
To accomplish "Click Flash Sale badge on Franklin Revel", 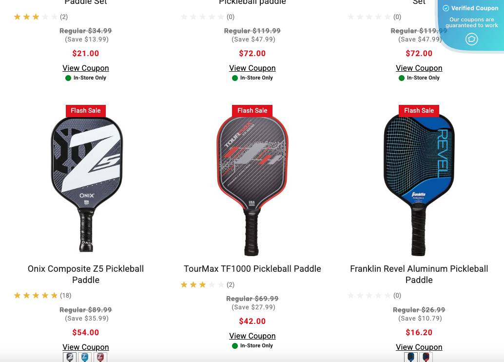I will tap(419, 111).
